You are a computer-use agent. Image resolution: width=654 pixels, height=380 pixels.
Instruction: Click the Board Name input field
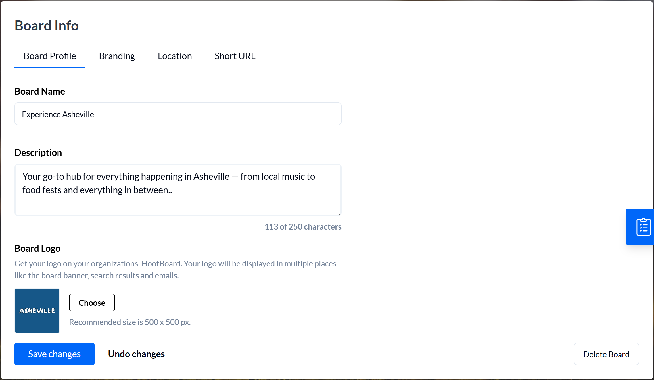[178, 114]
